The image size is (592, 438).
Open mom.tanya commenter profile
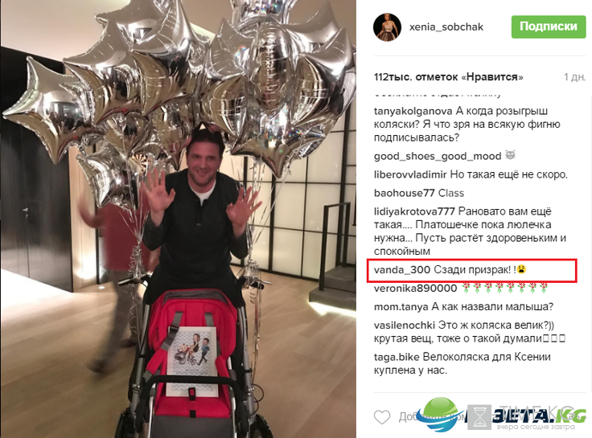[401, 307]
